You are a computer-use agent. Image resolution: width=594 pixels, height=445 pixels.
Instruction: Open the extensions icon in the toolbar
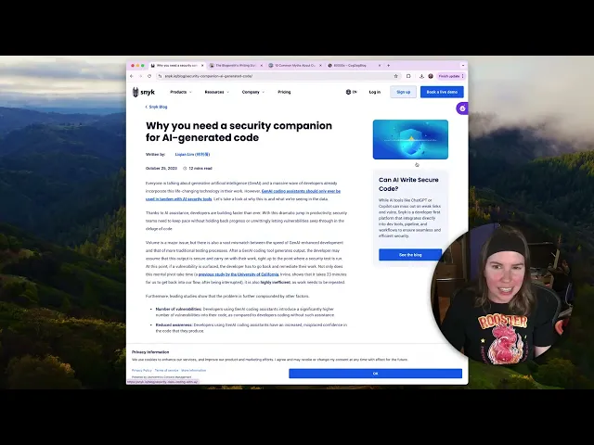point(408,76)
